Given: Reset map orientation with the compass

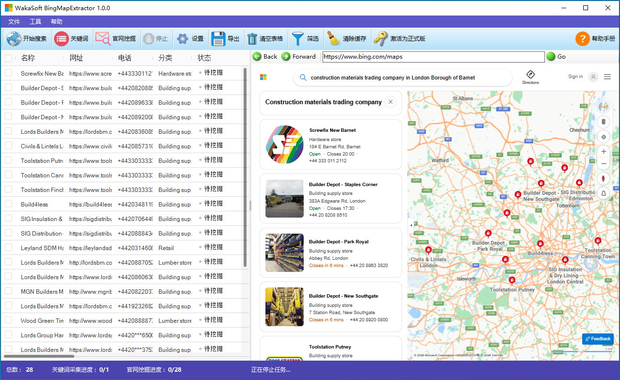Looking at the screenshot, I should click(604, 178).
